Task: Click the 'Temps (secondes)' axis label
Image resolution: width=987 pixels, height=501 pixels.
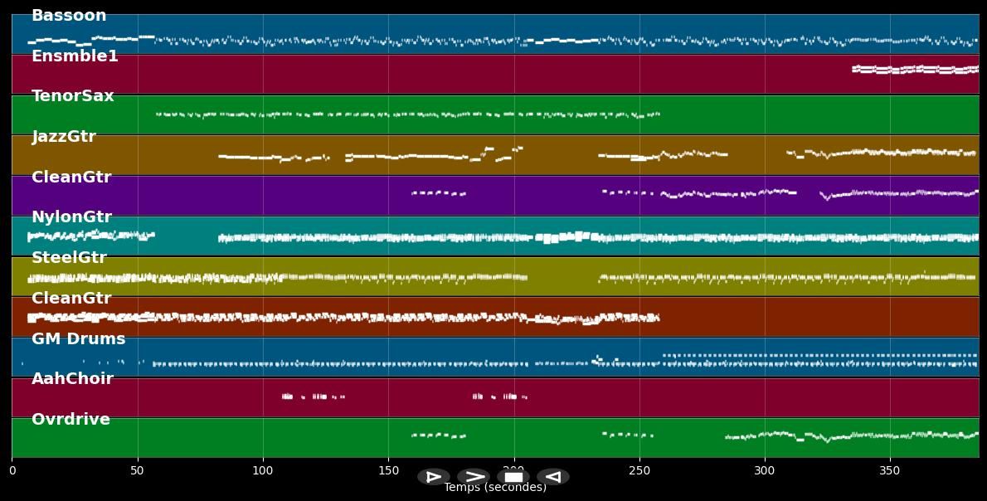Action: coord(495,488)
